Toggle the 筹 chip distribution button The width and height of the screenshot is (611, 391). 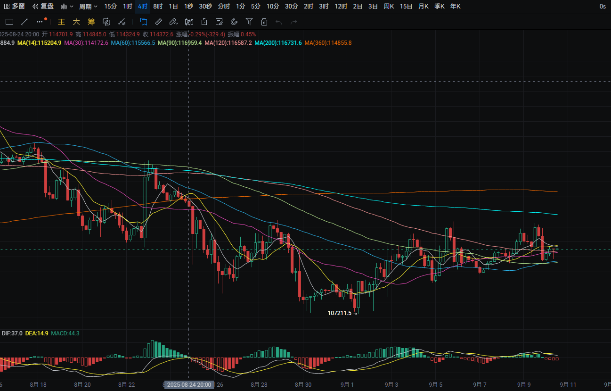[x=91, y=22]
